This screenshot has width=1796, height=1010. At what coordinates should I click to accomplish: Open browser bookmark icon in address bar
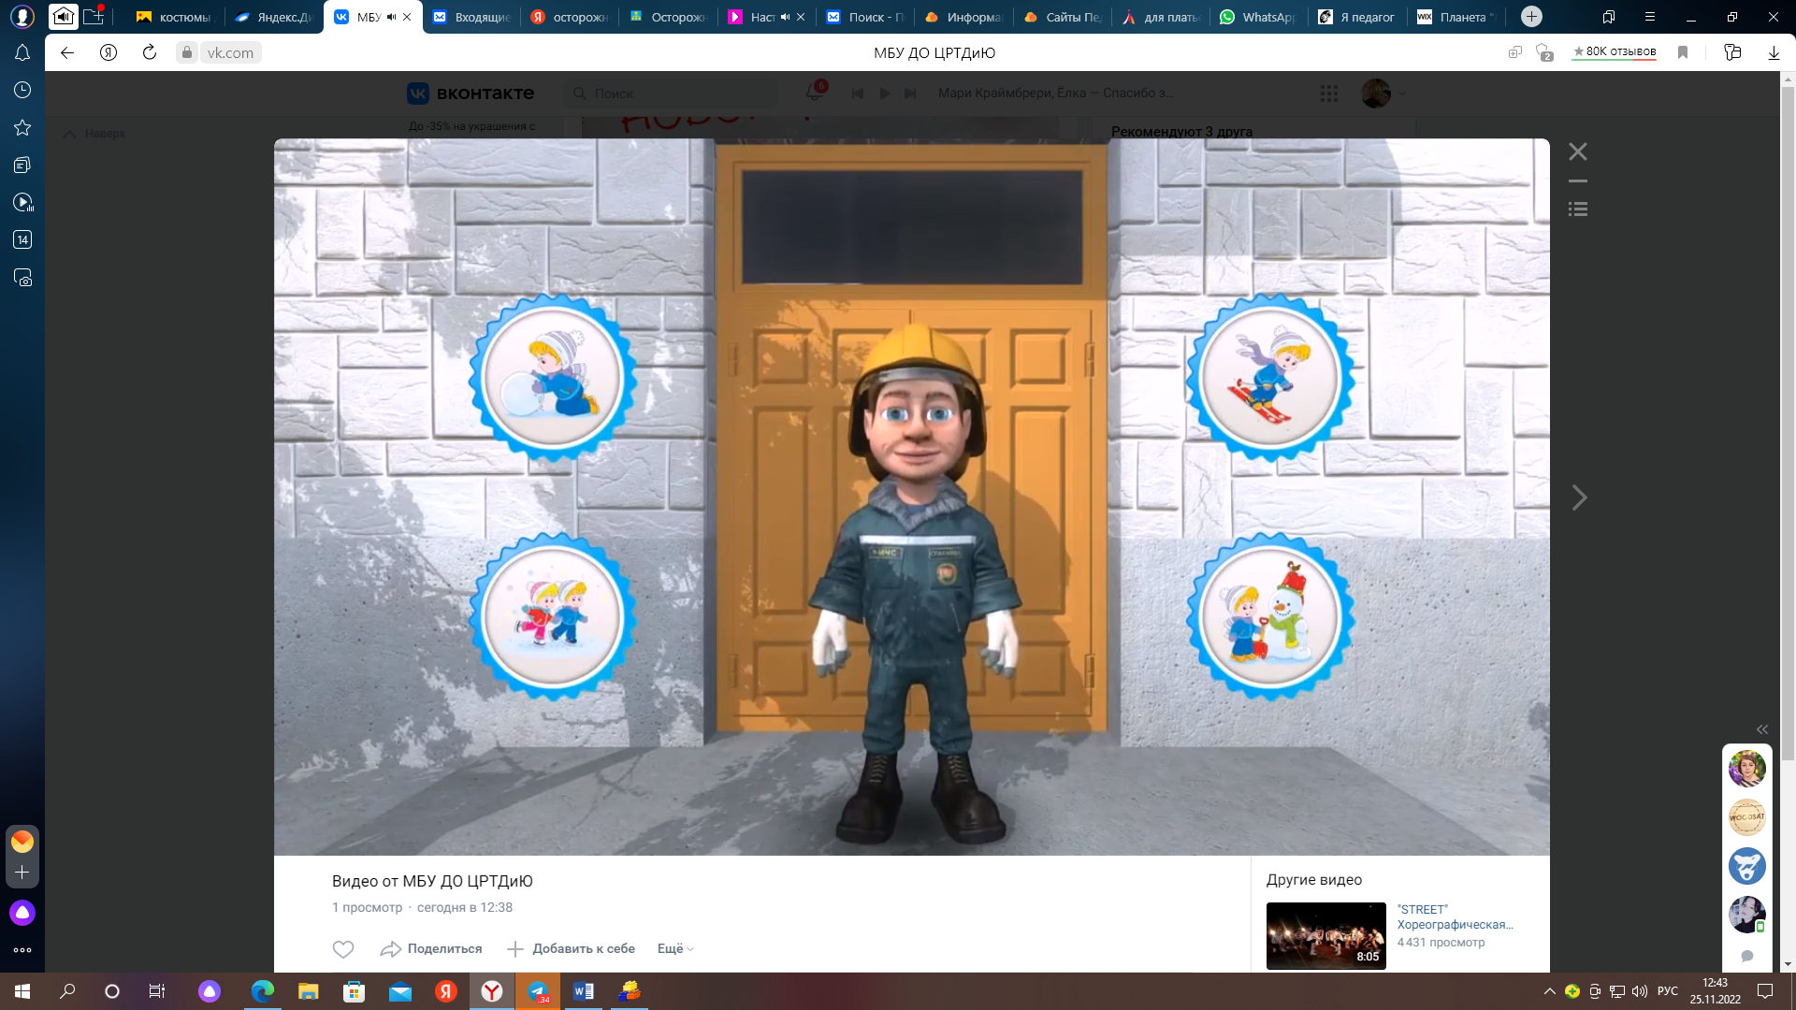click(1683, 52)
